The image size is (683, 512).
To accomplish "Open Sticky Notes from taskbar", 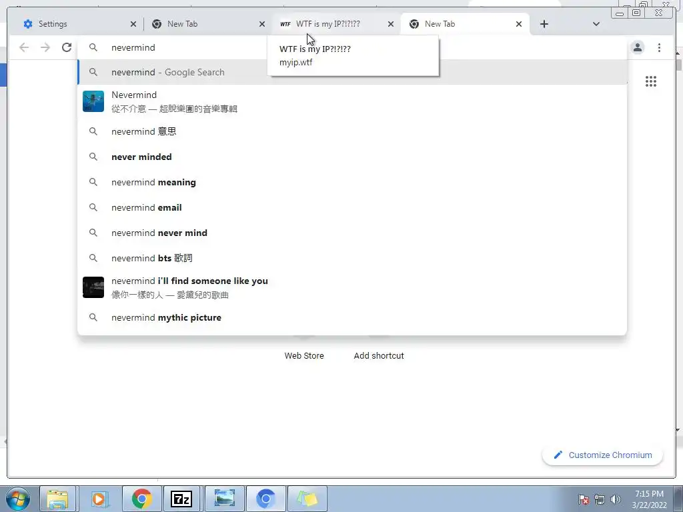I will (307, 499).
